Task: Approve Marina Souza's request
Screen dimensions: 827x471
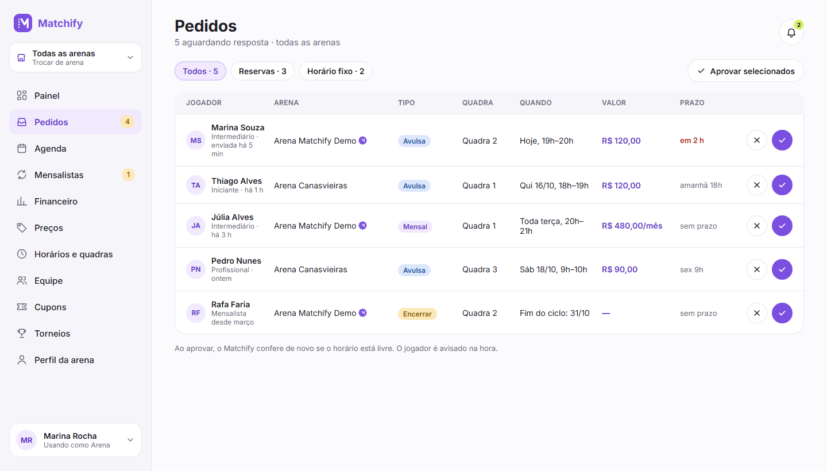Action: pos(782,140)
